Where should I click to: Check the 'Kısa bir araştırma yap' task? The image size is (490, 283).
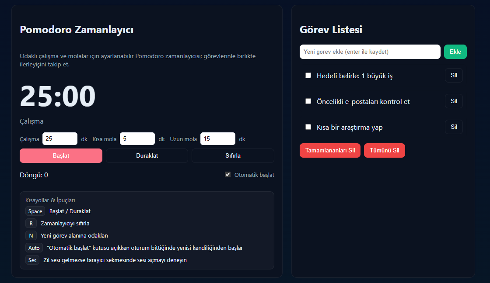coord(308,127)
